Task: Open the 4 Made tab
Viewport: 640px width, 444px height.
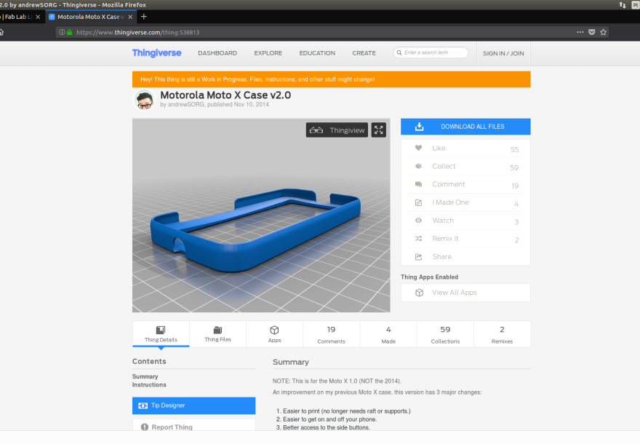Action: pos(388,334)
